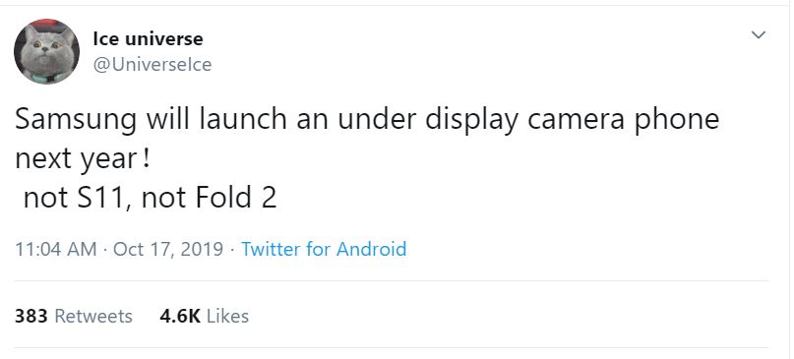
Task: Click the word 'Android' in the source label
Action: [371, 249]
